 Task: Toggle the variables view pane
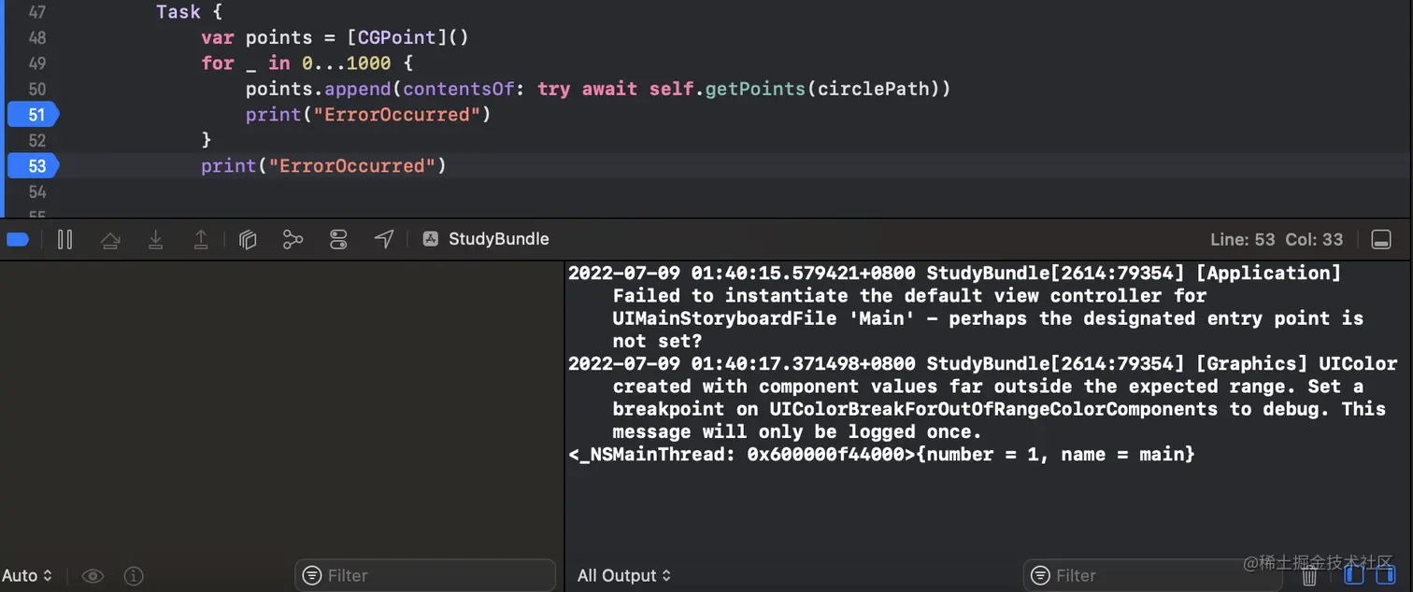point(1353,575)
